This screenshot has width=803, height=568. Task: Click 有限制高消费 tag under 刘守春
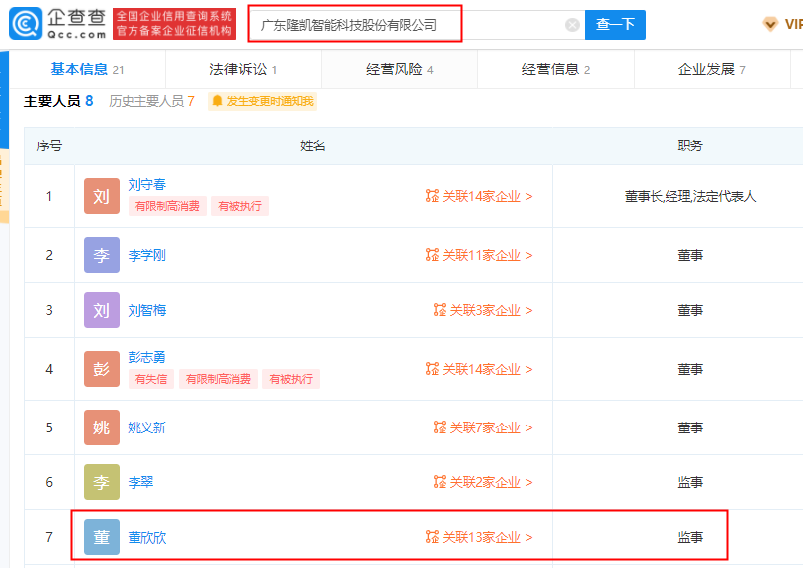click(x=167, y=206)
